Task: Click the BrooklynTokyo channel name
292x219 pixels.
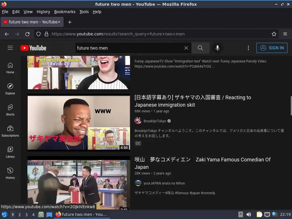Action: click(155, 121)
